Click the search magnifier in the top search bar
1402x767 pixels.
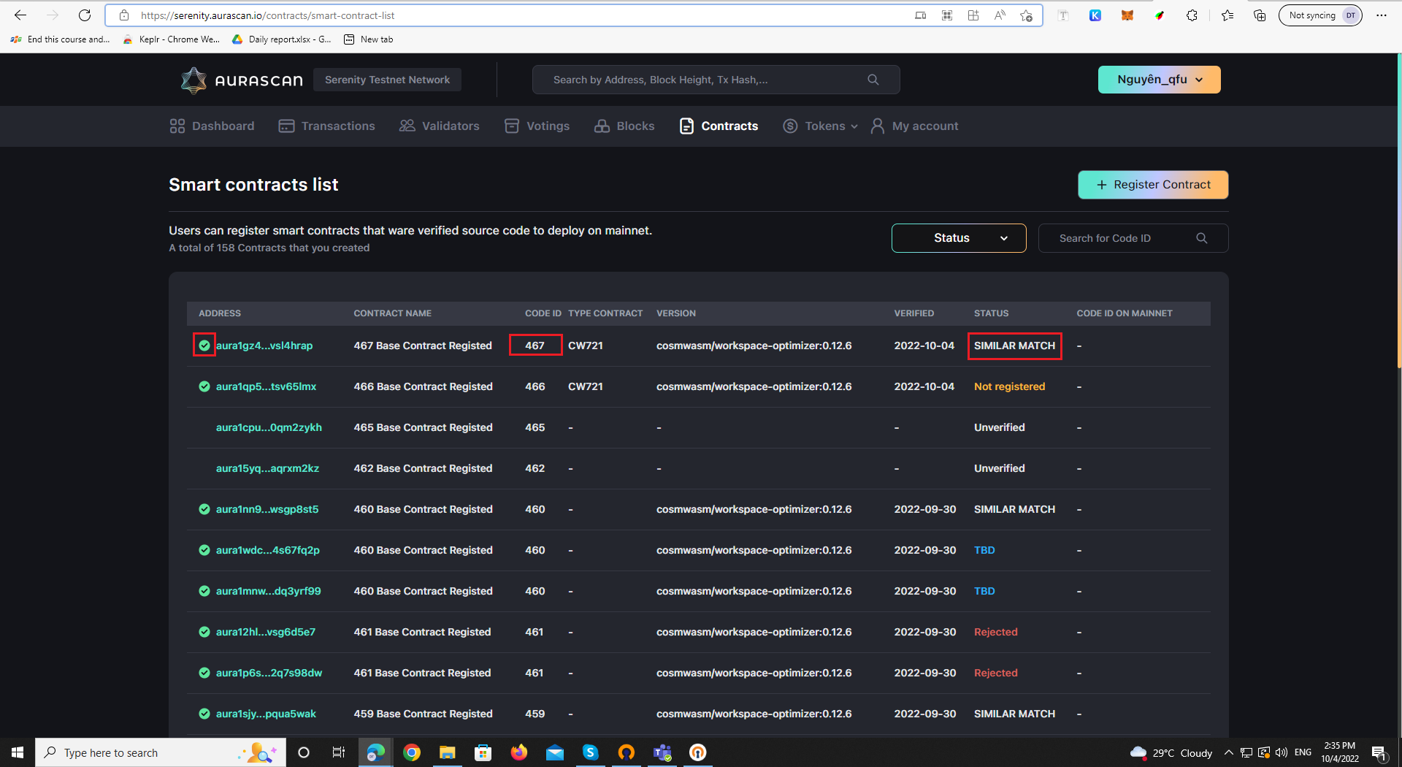pyautogui.click(x=873, y=80)
